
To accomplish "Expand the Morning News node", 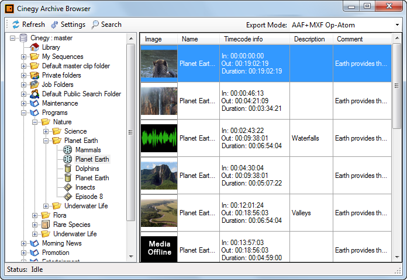I will tap(23, 243).
